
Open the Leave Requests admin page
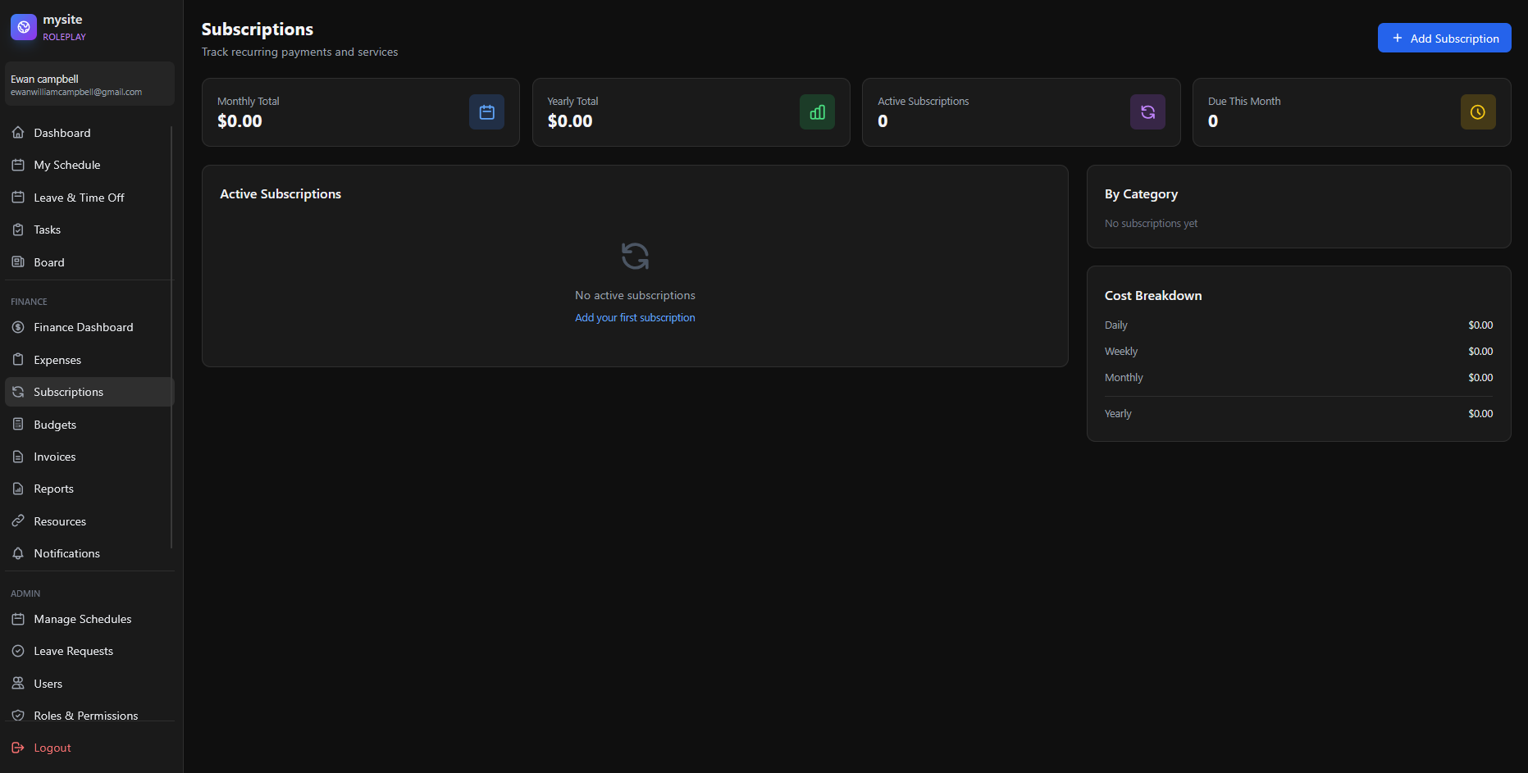73,651
